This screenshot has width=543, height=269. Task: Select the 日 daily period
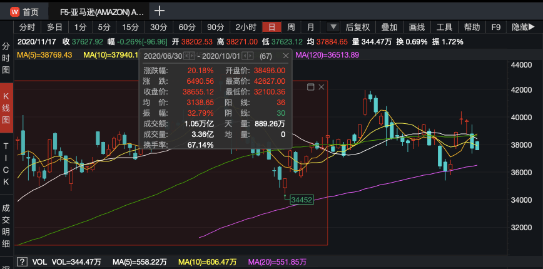pos(271,28)
